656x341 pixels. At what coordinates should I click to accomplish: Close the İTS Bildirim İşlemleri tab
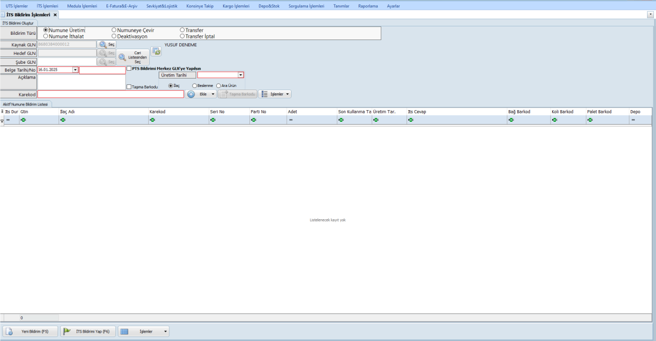point(55,15)
